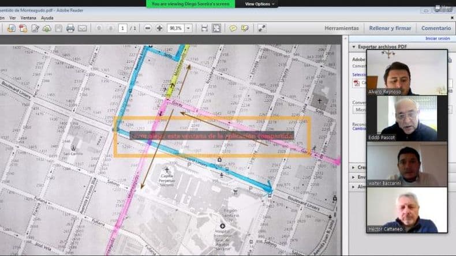
Task: Click the page number input field
Action: (123, 28)
